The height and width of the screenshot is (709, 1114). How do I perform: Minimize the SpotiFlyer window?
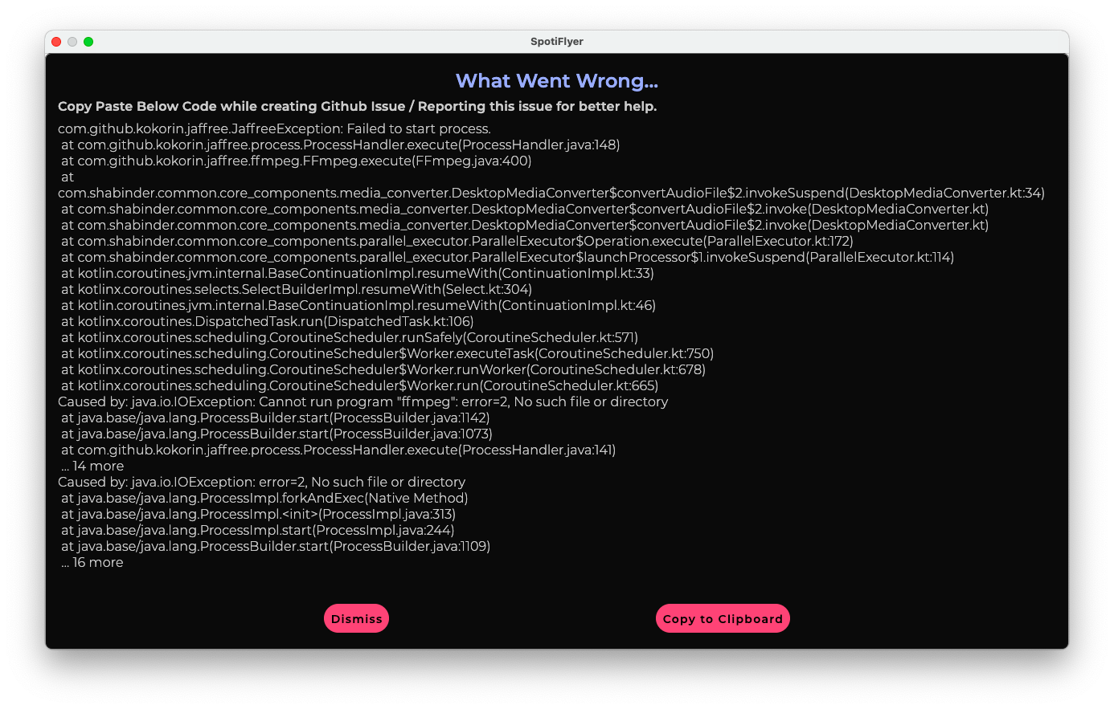coord(72,42)
